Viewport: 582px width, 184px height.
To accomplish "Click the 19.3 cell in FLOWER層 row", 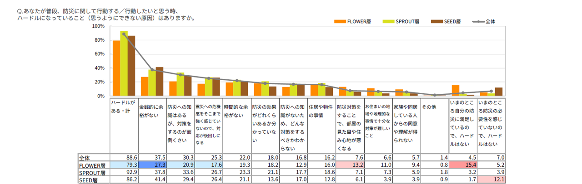I will tap(237, 165).
